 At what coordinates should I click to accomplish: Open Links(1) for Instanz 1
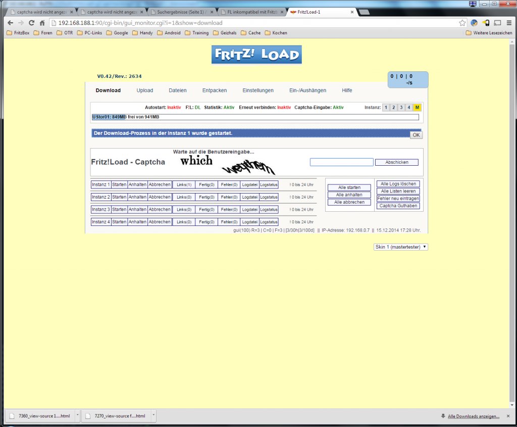click(184, 184)
